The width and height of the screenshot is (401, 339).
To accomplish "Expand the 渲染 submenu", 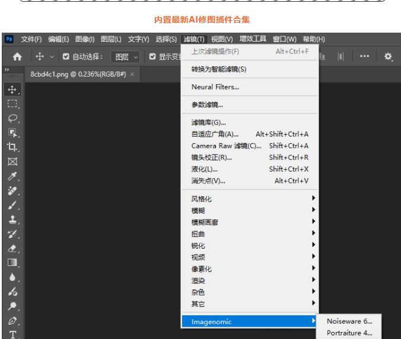I will click(250, 280).
